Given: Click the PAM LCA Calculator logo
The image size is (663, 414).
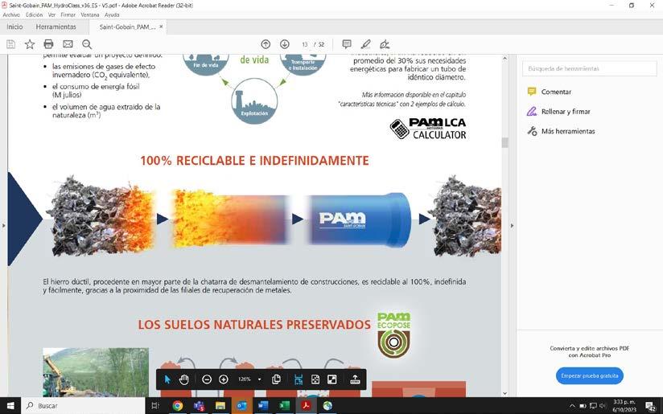Looking at the screenshot, I should click(428, 129).
